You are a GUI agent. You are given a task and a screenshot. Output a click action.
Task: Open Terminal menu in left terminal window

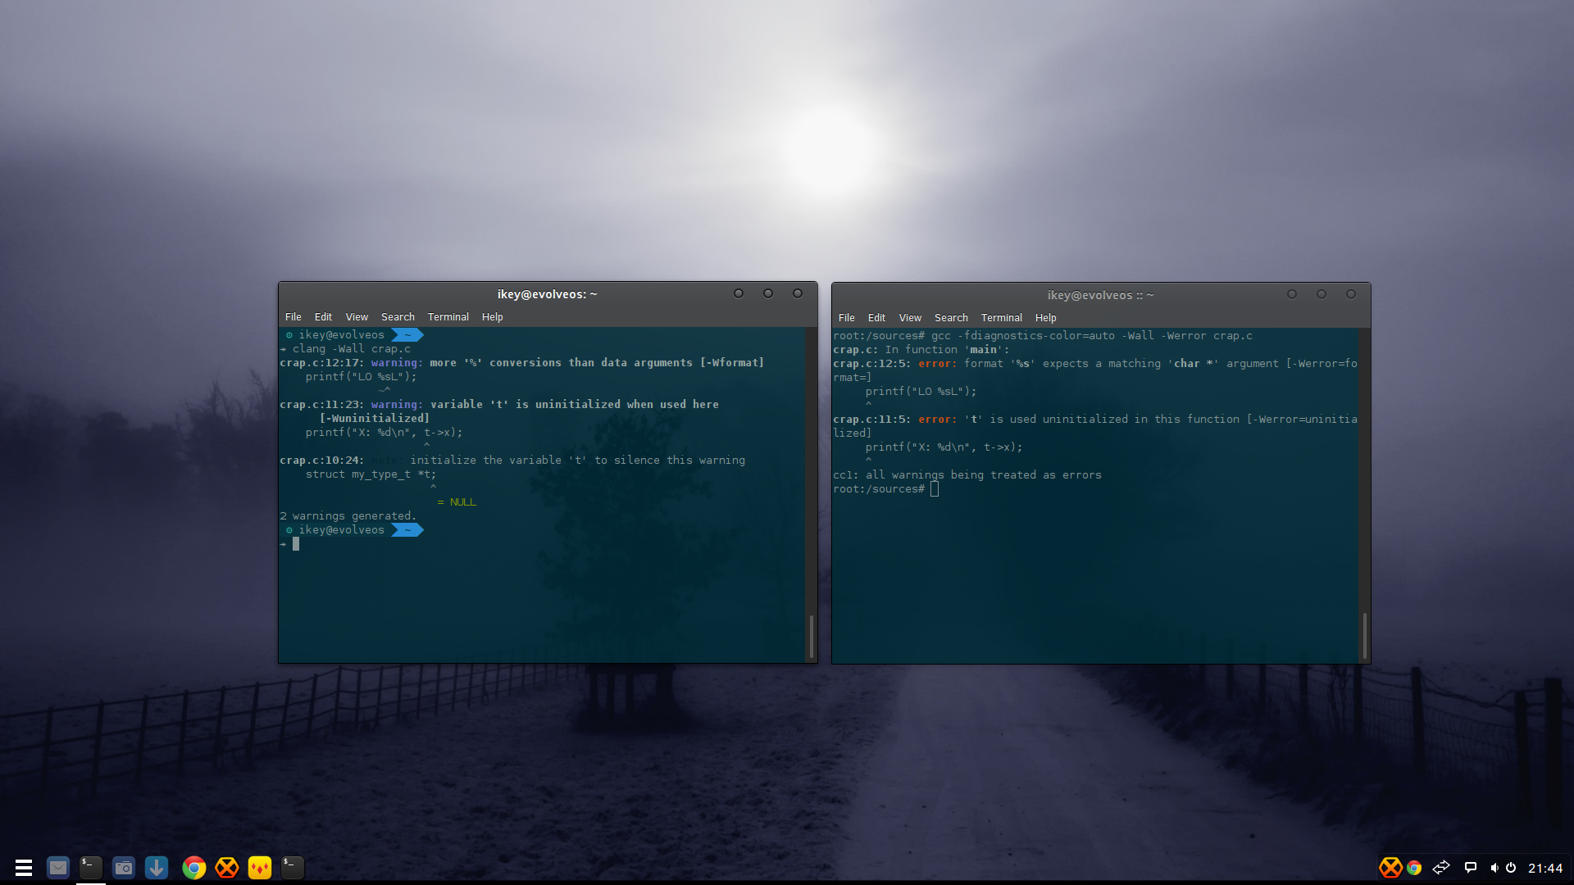pos(448,317)
